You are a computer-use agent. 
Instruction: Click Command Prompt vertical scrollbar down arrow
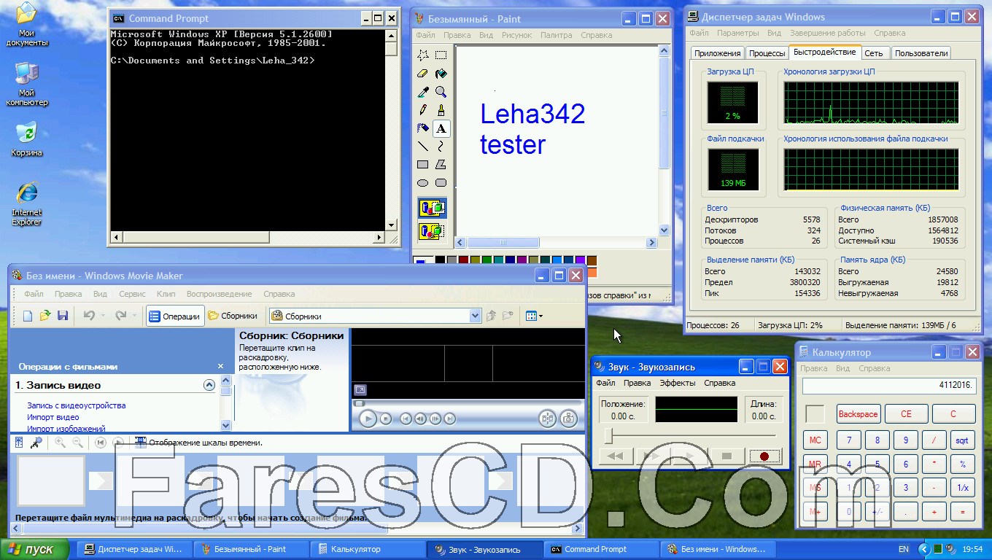coord(392,225)
